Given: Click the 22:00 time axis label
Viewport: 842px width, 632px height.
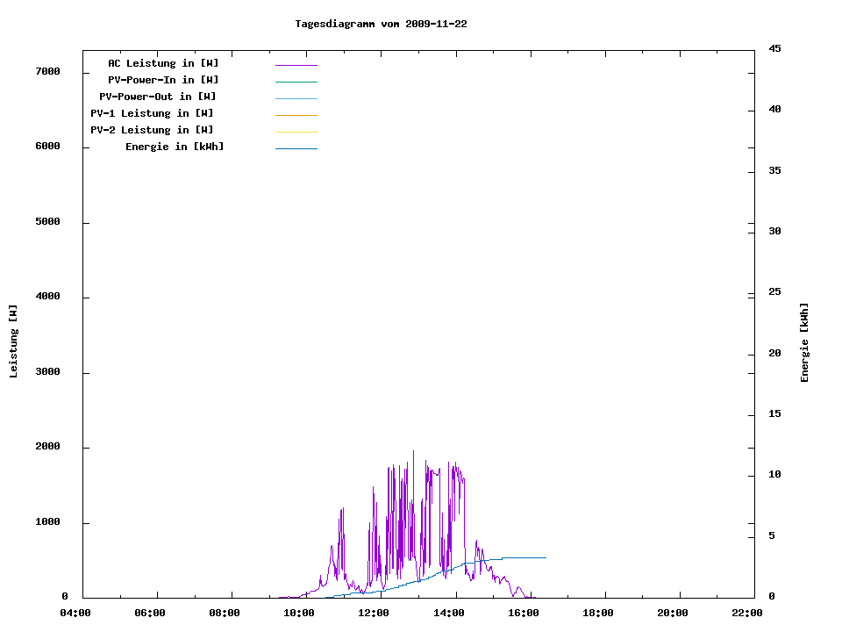Looking at the screenshot, I should point(746,613).
